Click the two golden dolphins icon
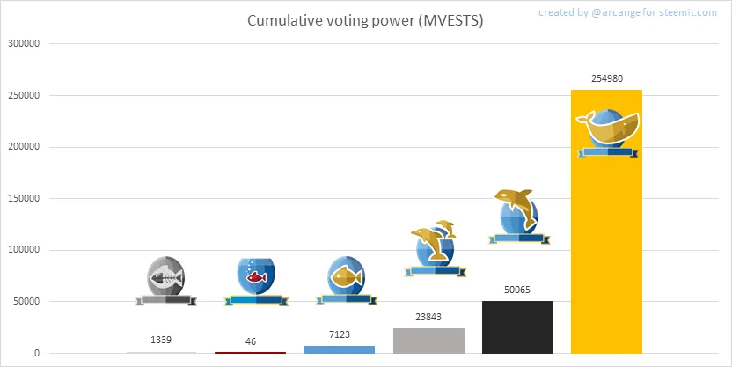Viewport: 732px width, 367px height. click(x=436, y=248)
